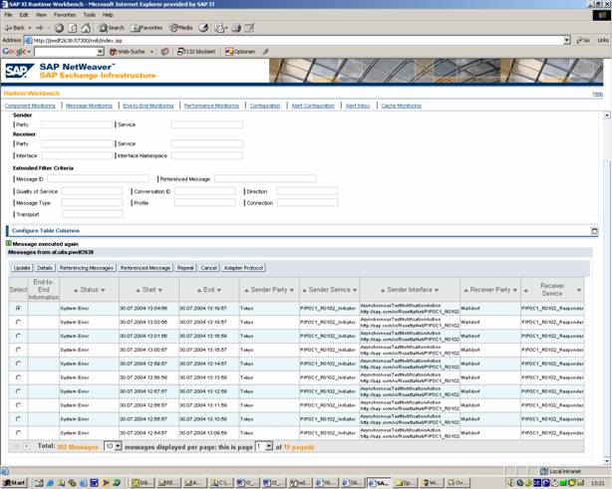Switch to Message Monitoring tab

click(89, 106)
